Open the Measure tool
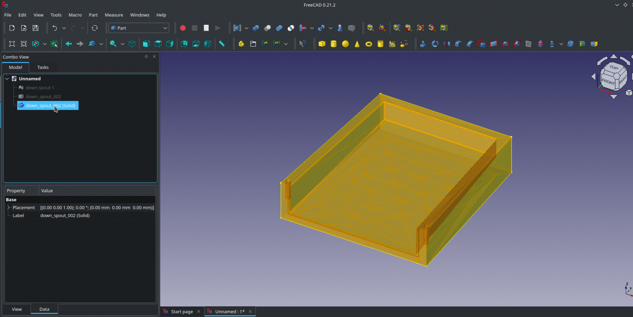Viewport: 633px width, 317px height. [223, 44]
